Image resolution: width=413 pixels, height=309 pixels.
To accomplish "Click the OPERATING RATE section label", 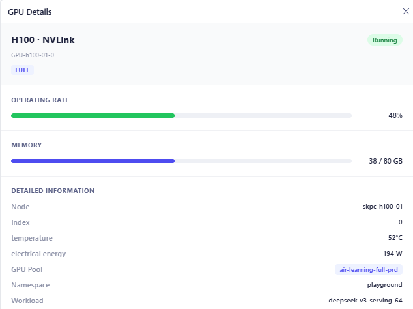I will pyautogui.click(x=40, y=100).
